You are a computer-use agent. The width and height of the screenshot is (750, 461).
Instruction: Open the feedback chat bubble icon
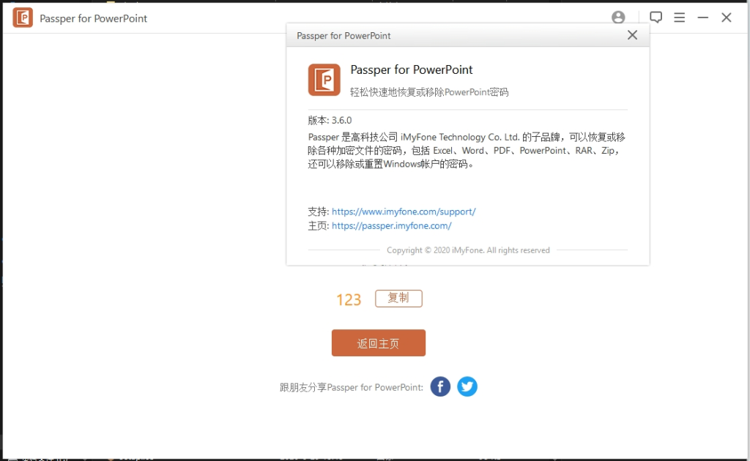(656, 17)
